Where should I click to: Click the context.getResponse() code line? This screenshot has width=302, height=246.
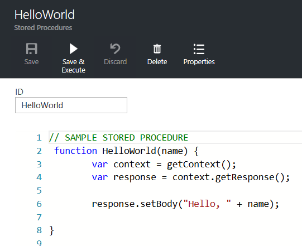point(191,177)
